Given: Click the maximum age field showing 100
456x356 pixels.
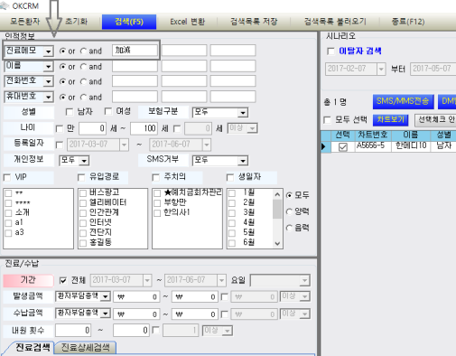Looking at the screenshot, I should pos(144,128).
